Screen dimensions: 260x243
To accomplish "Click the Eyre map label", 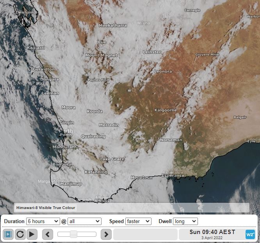I will 251,141.
